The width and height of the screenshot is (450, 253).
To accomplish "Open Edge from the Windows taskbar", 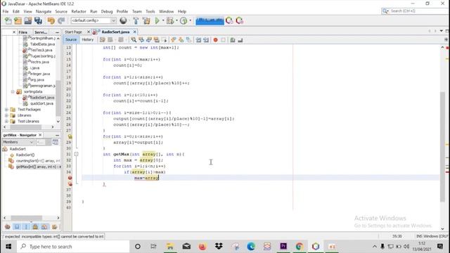I will click(251, 247).
